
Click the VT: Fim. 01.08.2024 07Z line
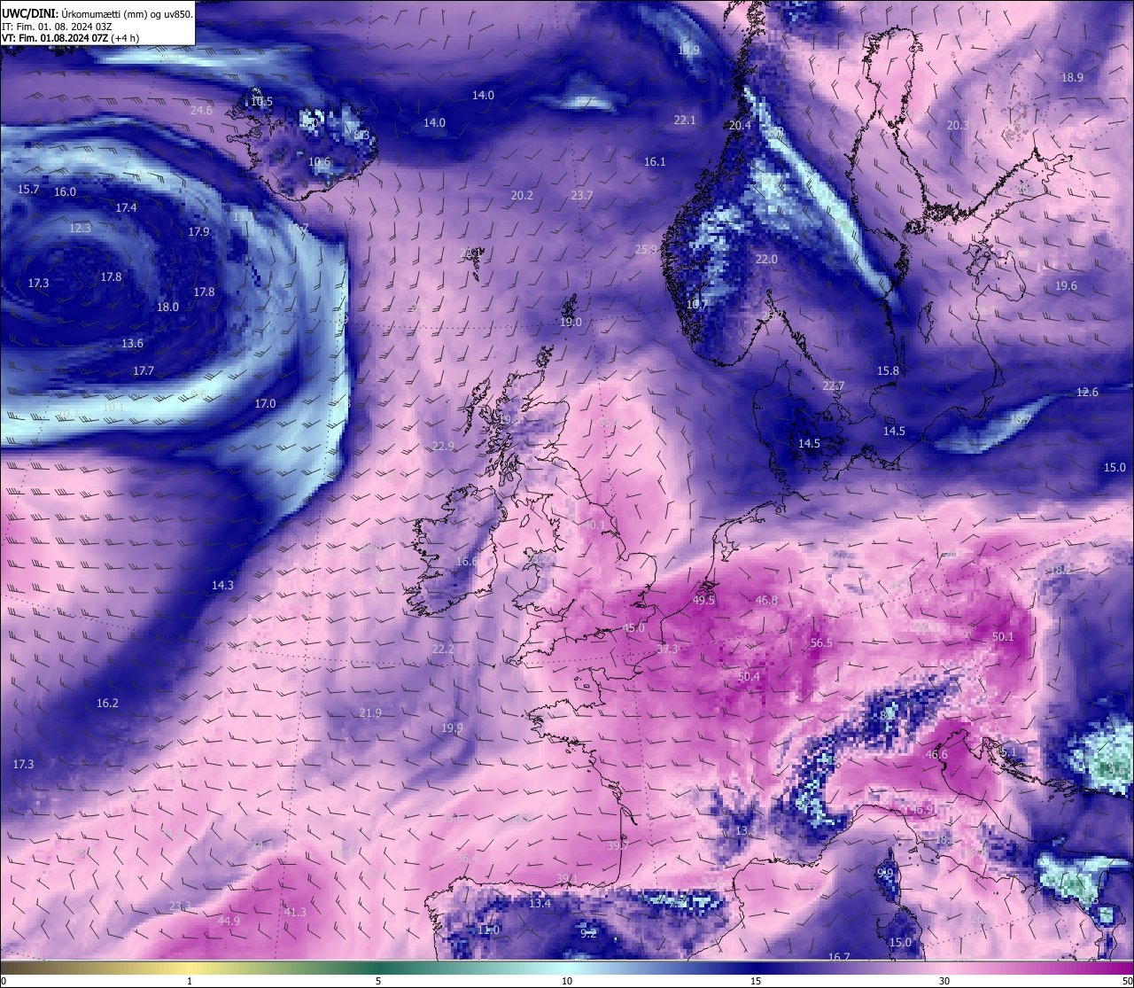70,38
